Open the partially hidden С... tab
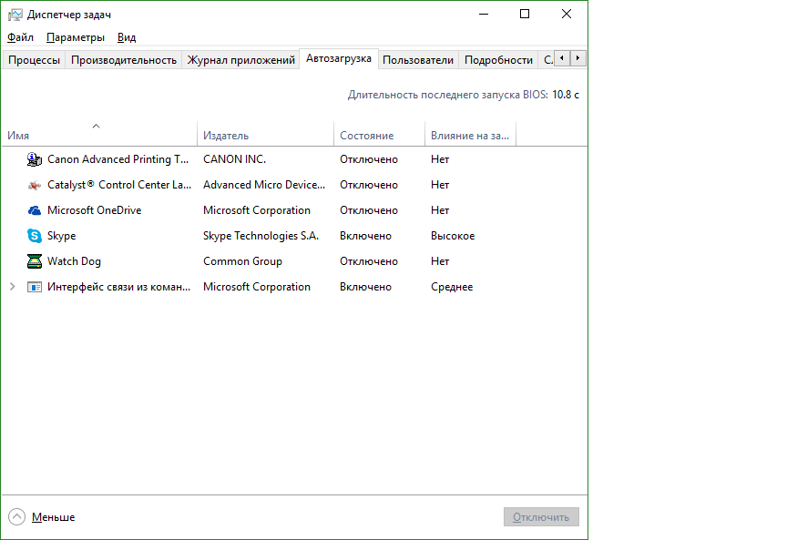This screenshot has width=787, height=540. (547, 60)
